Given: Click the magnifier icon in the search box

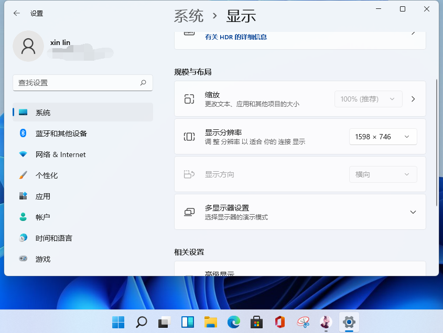Looking at the screenshot, I should click(143, 83).
